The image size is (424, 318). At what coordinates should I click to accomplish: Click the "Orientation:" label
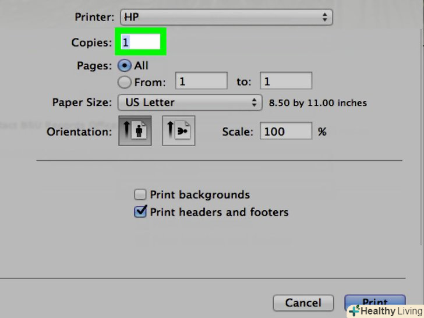point(79,132)
